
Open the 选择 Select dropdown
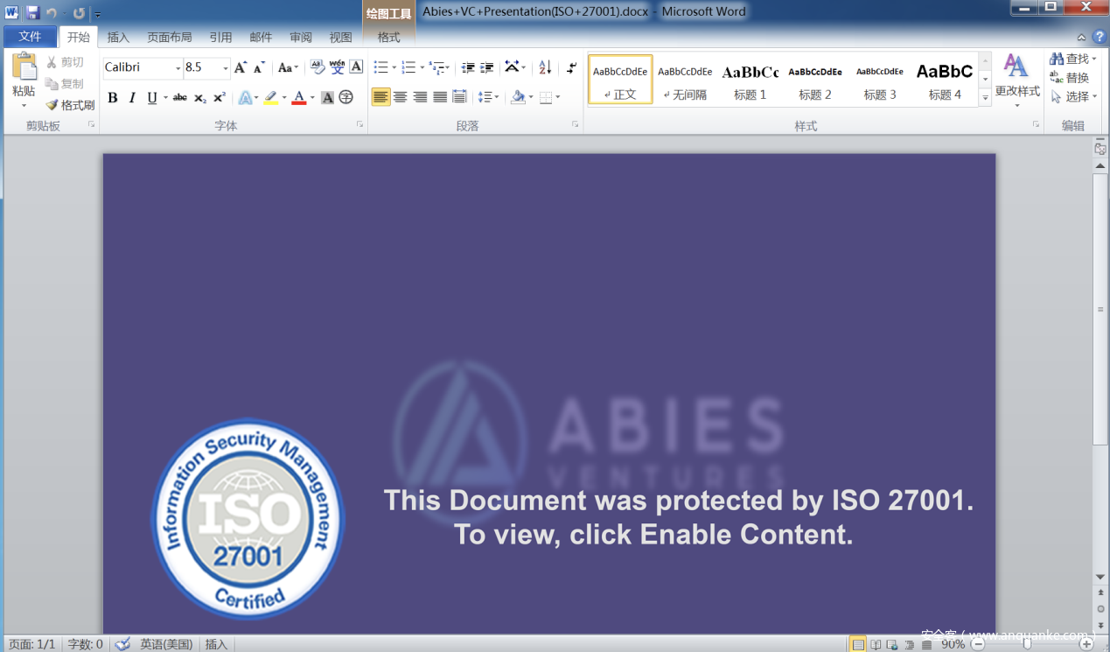click(x=1074, y=97)
